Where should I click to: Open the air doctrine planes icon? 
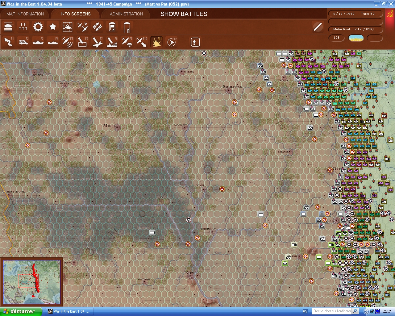click(82, 27)
